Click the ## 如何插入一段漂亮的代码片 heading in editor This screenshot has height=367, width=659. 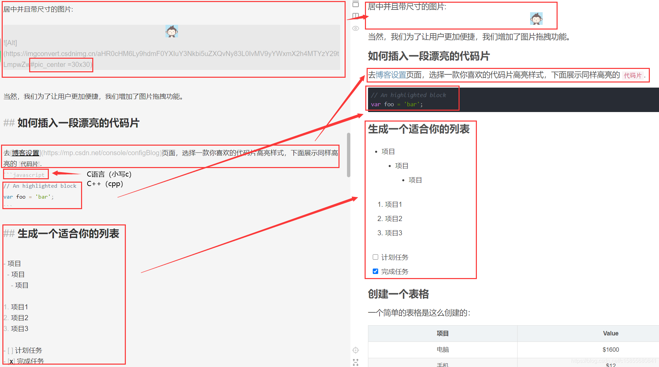(72, 123)
